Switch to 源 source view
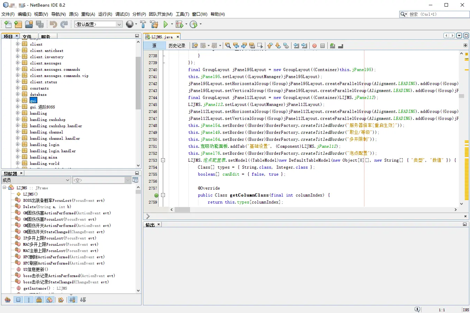The width and height of the screenshot is (470, 313). [154, 46]
